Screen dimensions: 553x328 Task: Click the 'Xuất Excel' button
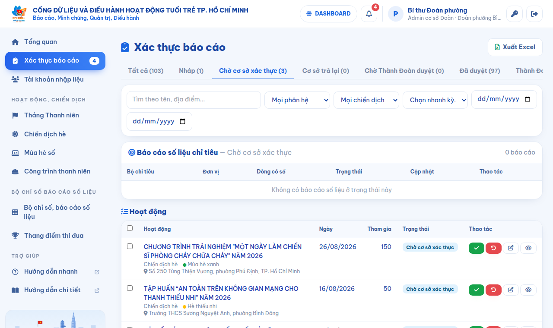point(515,47)
